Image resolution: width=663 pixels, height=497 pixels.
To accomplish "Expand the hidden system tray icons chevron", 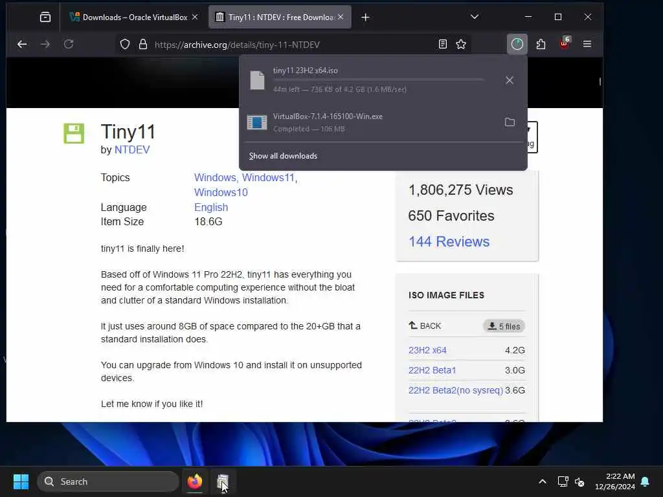I will (542, 481).
